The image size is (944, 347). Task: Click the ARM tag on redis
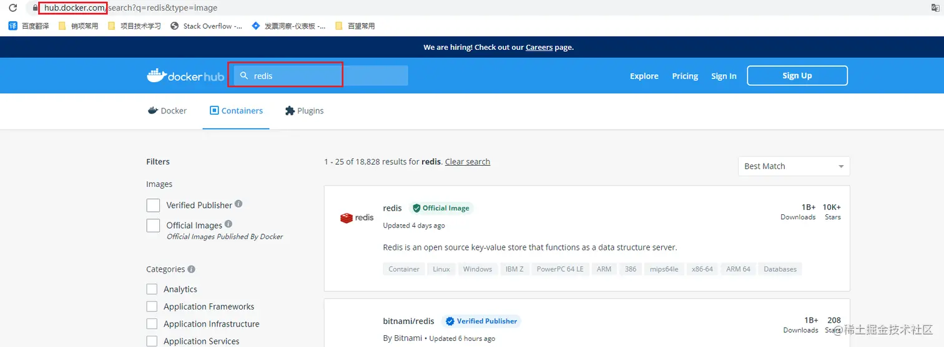pos(604,269)
